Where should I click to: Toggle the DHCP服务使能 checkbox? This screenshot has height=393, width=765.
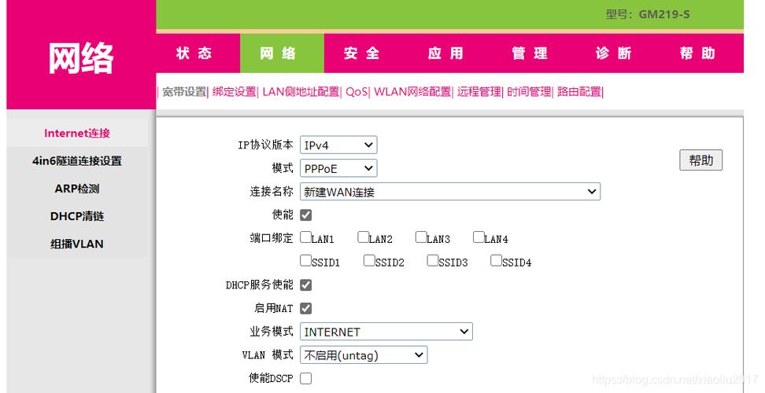306,285
